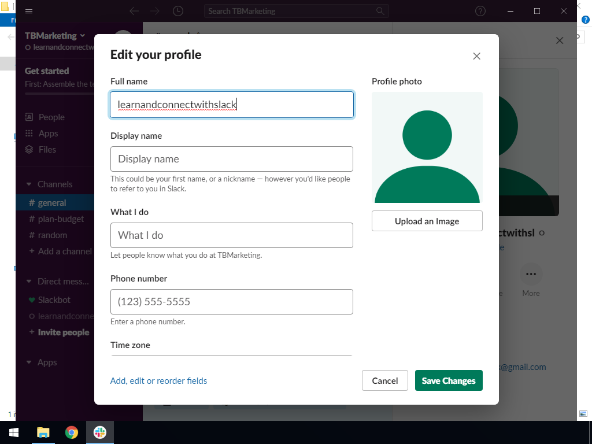Open the Windows Start menu
This screenshot has height=444, width=592.
pyautogui.click(x=14, y=432)
